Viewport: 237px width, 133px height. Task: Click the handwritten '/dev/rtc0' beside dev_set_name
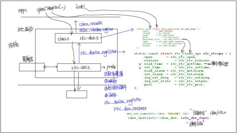tap(218, 113)
